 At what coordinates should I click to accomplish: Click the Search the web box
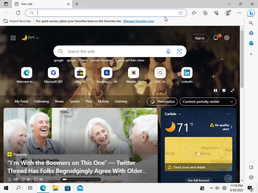(x=120, y=51)
